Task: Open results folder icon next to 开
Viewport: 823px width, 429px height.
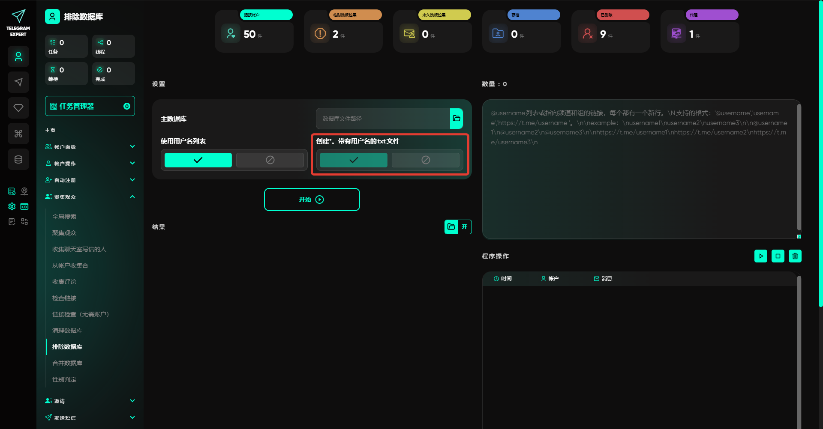Action: click(x=451, y=227)
